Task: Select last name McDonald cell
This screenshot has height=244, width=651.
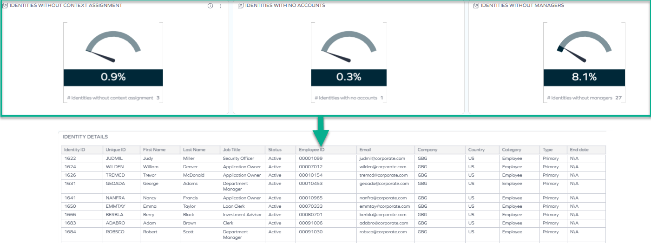Action: pos(201,175)
